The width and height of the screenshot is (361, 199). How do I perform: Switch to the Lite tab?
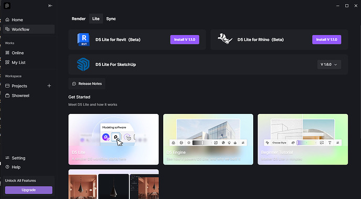tap(96, 19)
